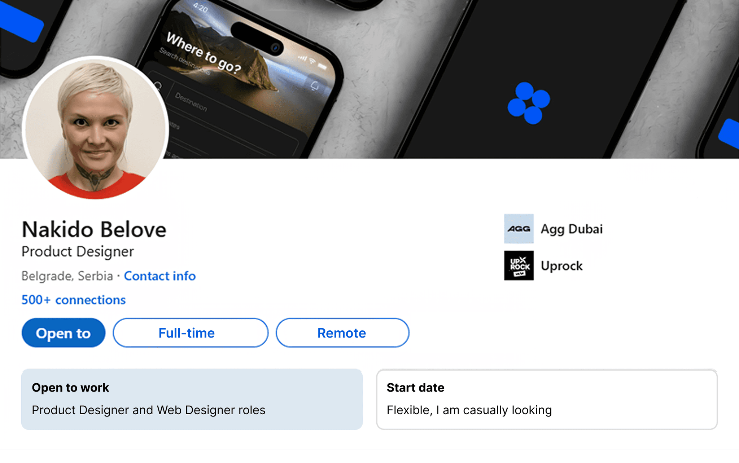Open the Uprock company link
The image size is (739, 463).
click(561, 266)
